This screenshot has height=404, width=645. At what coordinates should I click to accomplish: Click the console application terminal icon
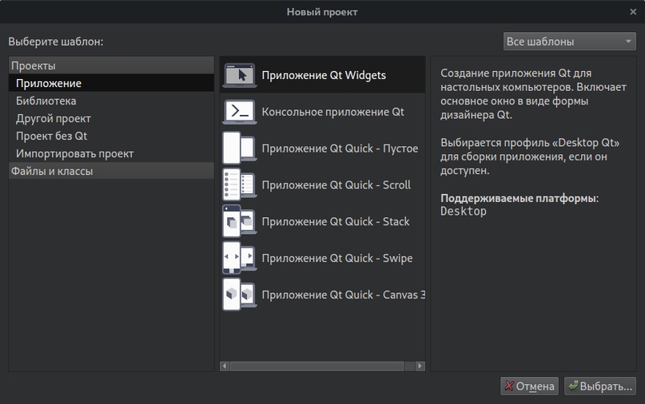coord(240,112)
